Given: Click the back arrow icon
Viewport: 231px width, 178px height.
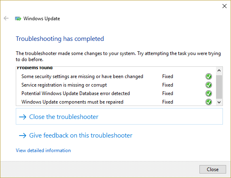Looking at the screenshot, I should [6, 18].
